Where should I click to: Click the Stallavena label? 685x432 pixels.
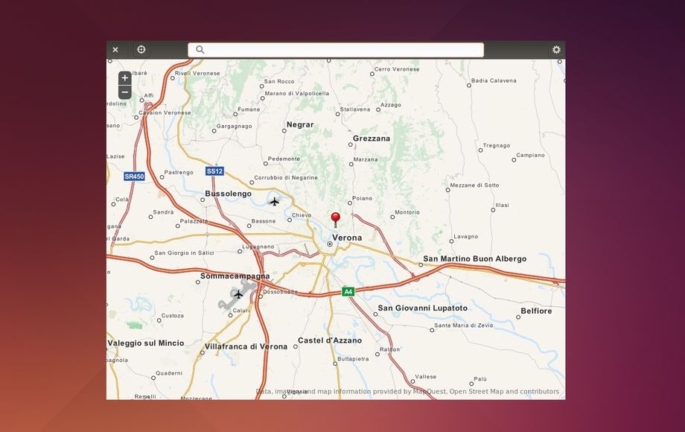pos(354,109)
